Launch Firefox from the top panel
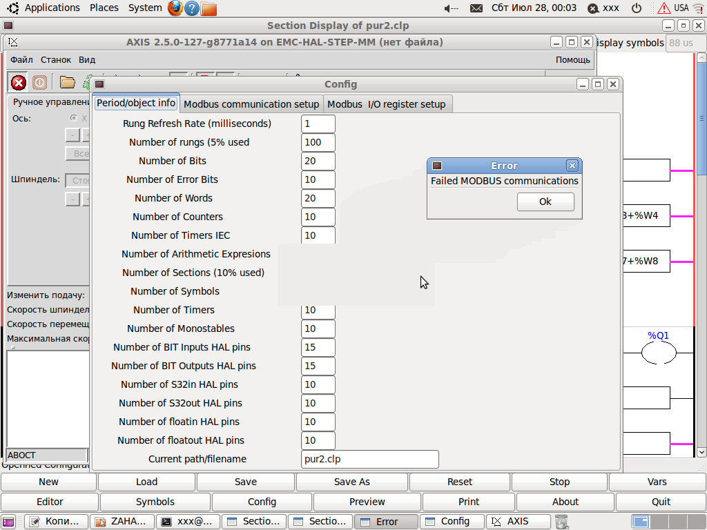Viewport: 707px width, 530px height. click(x=175, y=8)
